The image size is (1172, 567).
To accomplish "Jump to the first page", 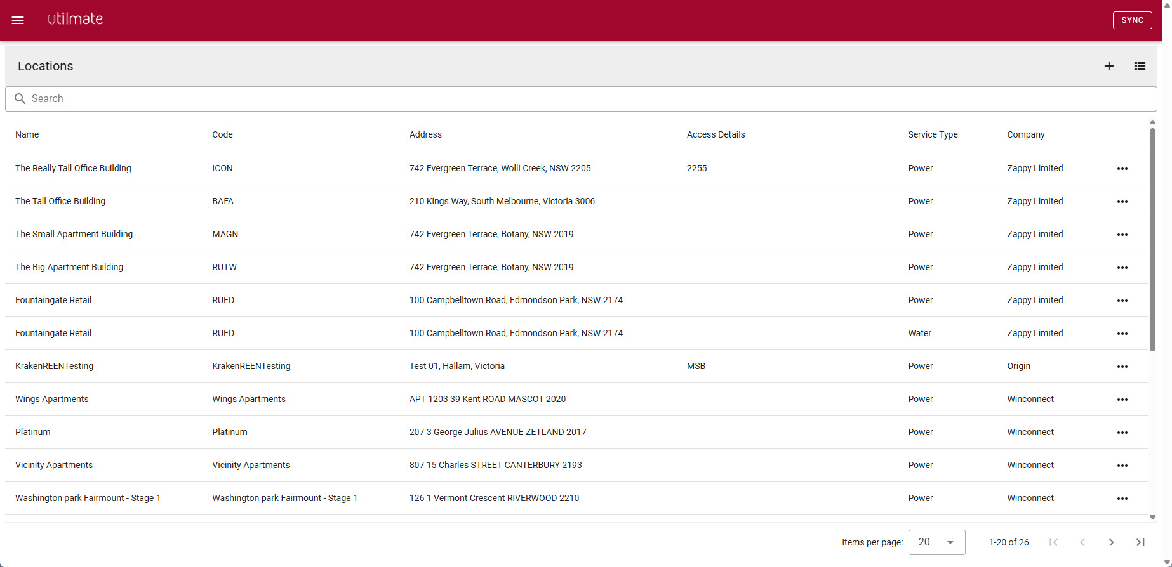I will click(1054, 542).
